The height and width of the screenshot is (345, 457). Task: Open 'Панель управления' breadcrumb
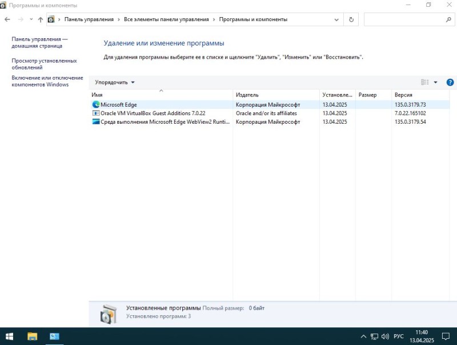(89, 19)
